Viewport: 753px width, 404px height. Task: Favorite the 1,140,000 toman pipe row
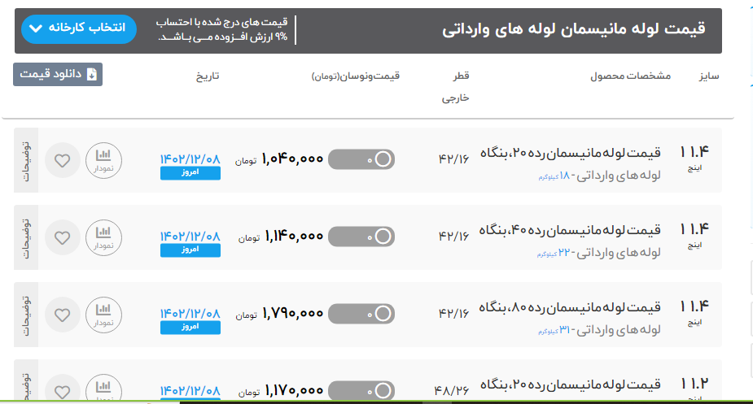(x=63, y=237)
